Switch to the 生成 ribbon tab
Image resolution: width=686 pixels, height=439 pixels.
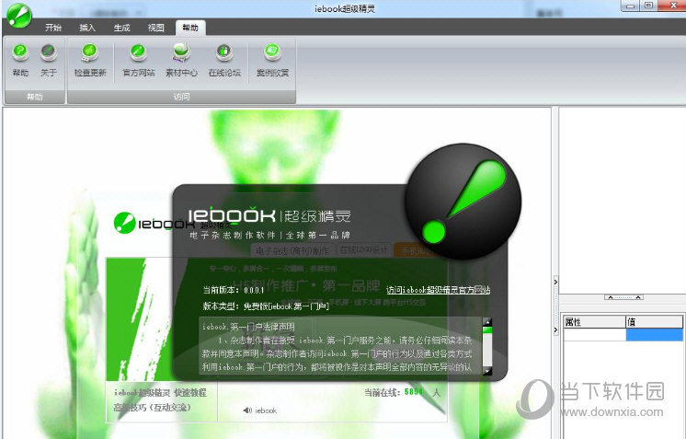[x=121, y=28]
